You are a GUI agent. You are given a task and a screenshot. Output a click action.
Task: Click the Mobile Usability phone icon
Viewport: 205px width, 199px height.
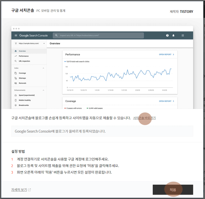[16, 100]
